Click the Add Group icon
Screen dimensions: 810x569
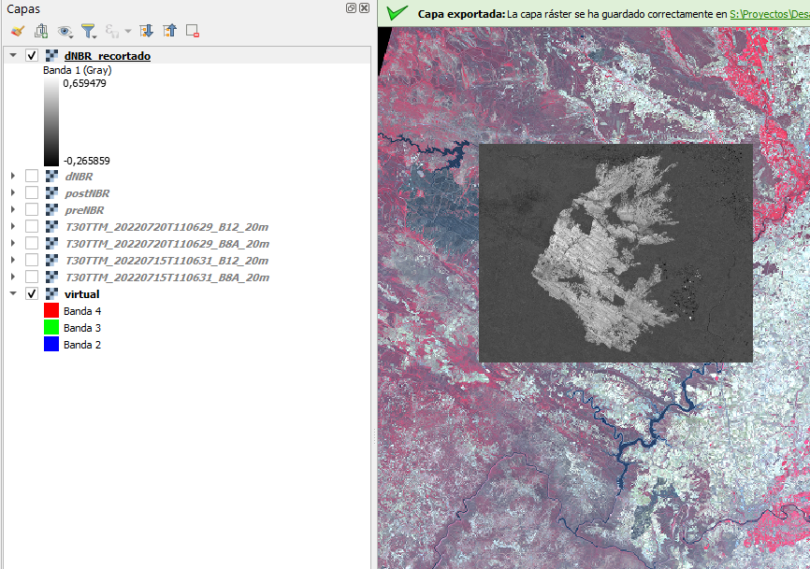pyautogui.click(x=41, y=31)
